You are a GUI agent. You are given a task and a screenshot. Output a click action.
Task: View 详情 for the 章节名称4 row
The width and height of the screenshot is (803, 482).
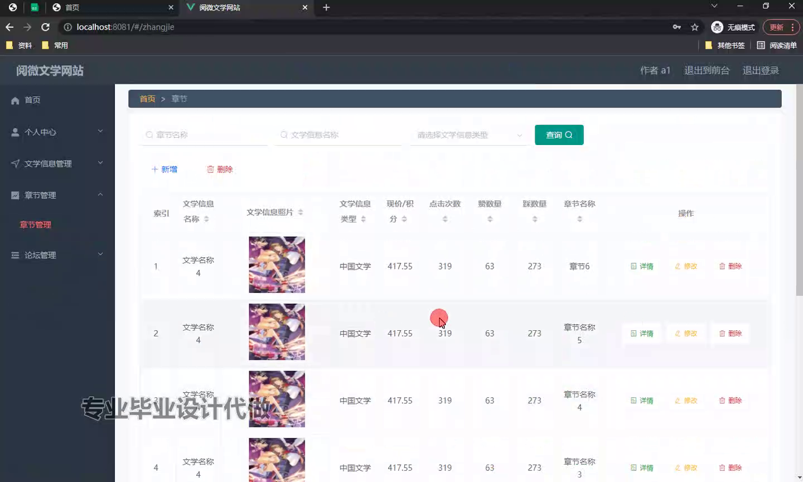(x=642, y=401)
